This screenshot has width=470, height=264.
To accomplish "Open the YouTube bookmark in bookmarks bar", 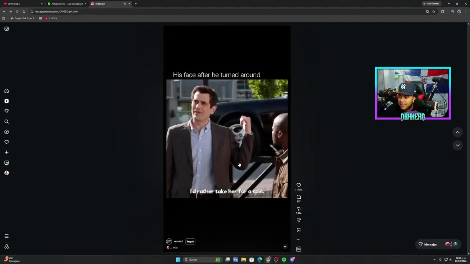I will [x=51, y=18].
